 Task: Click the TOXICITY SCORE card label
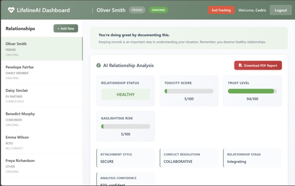point(178,83)
